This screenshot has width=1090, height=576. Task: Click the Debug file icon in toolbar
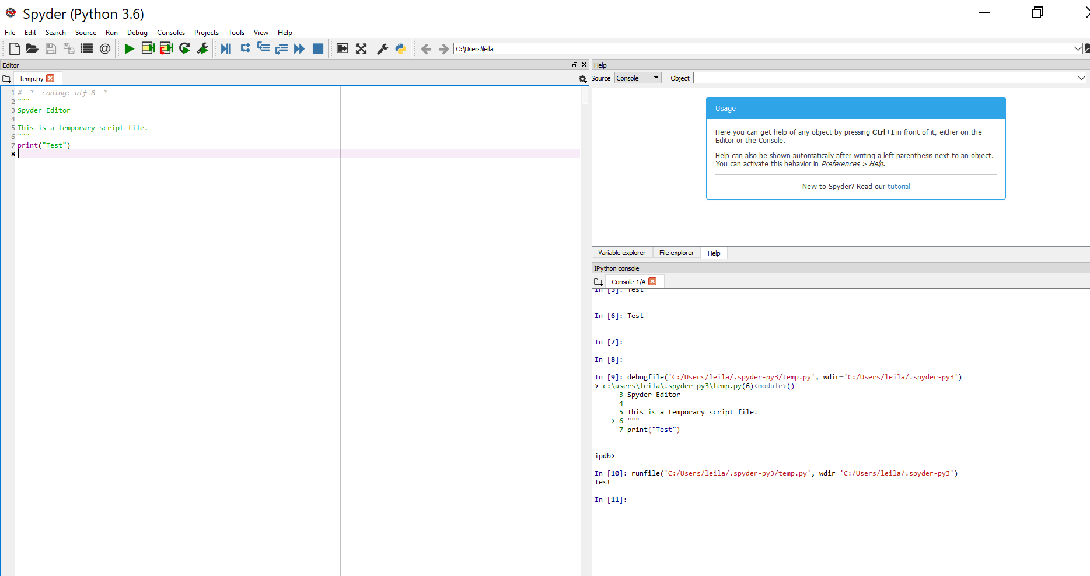coord(226,49)
